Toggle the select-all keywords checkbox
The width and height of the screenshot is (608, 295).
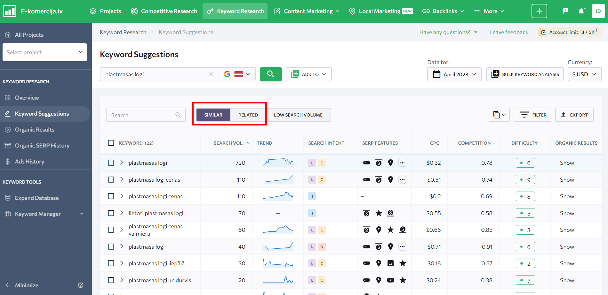tap(111, 143)
